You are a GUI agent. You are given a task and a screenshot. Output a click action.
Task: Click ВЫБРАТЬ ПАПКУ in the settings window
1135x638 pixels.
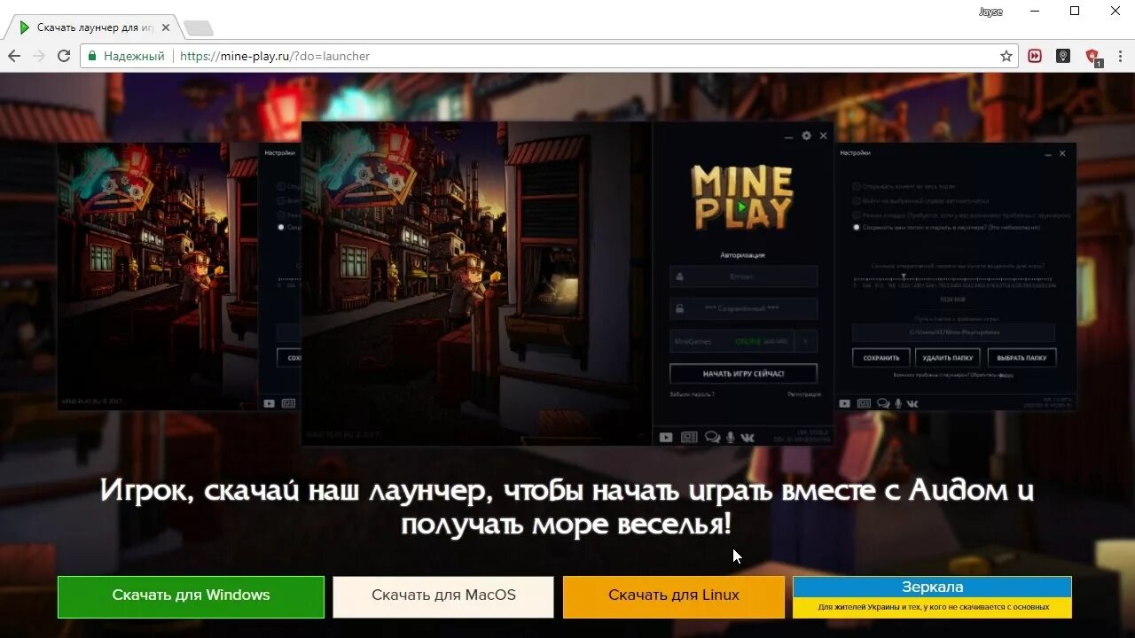[x=1021, y=358]
